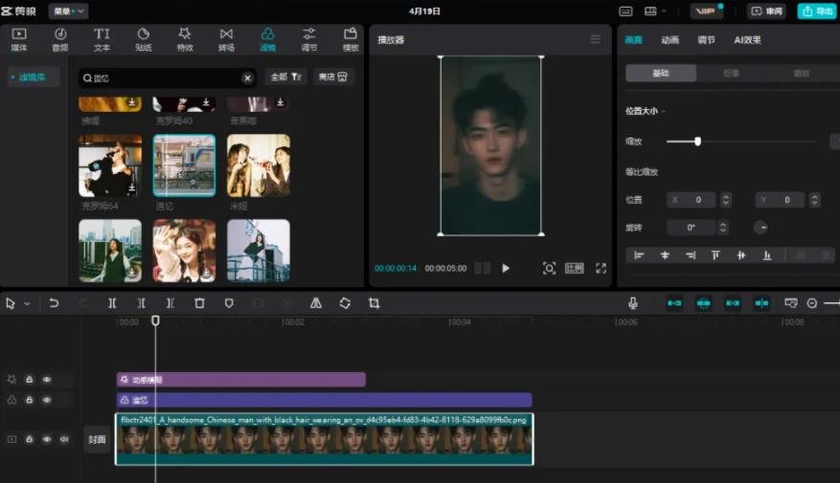Image resolution: width=840 pixels, height=483 pixels.
Task: Open the keyboard shortcuts icon
Action: (x=625, y=11)
